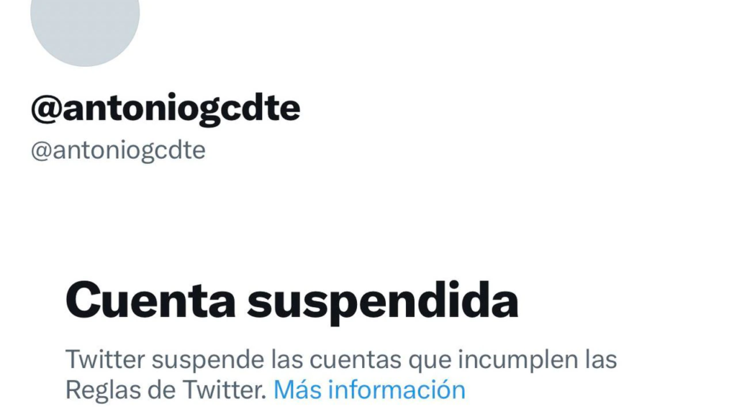The width and height of the screenshot is (737, 414).
Task: Click the Reglas de Twitter text
Action: pyautogui.click(x=166, y=390)
